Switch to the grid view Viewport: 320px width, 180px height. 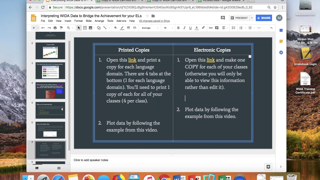(x=59, y=168)
